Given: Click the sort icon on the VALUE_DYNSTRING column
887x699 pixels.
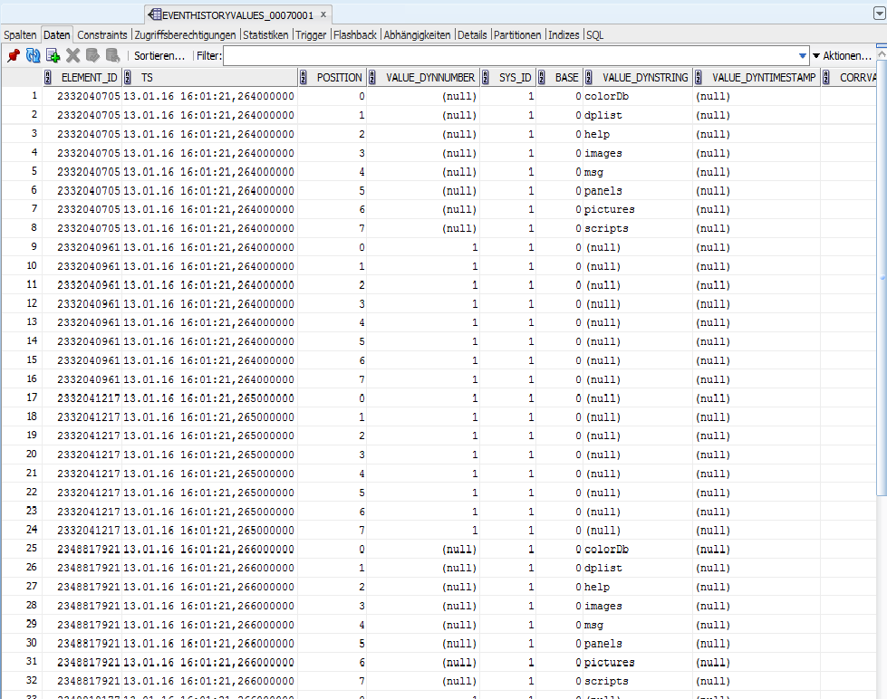Looking at the screenshot, I should [x=589, y=78].
